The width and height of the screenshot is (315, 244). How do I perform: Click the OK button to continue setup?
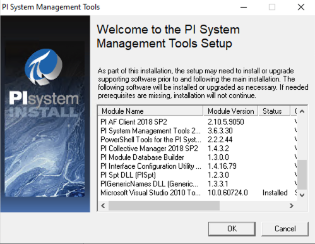(232, 229)
